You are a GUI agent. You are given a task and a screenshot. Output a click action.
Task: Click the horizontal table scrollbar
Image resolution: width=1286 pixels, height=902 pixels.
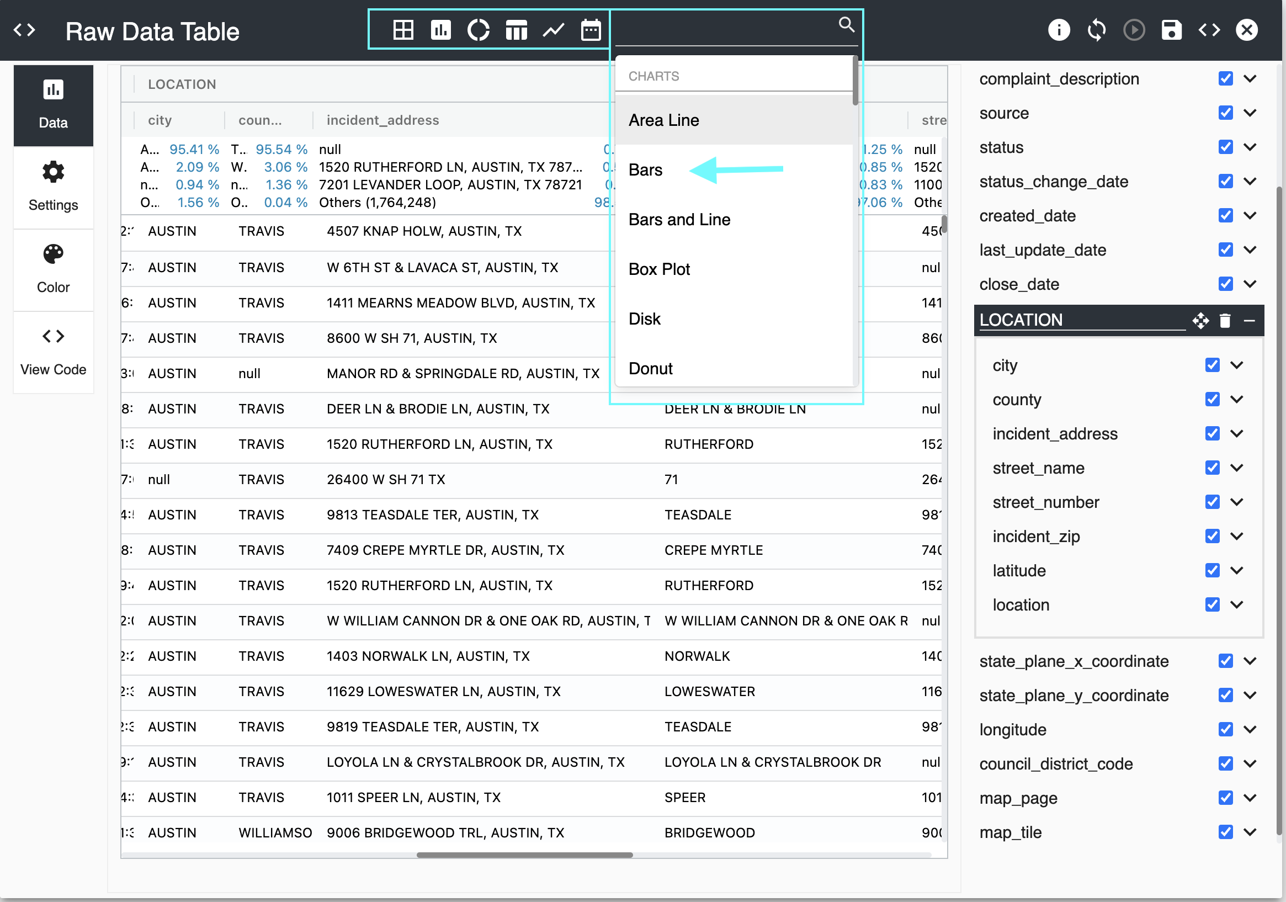point(524,855)
